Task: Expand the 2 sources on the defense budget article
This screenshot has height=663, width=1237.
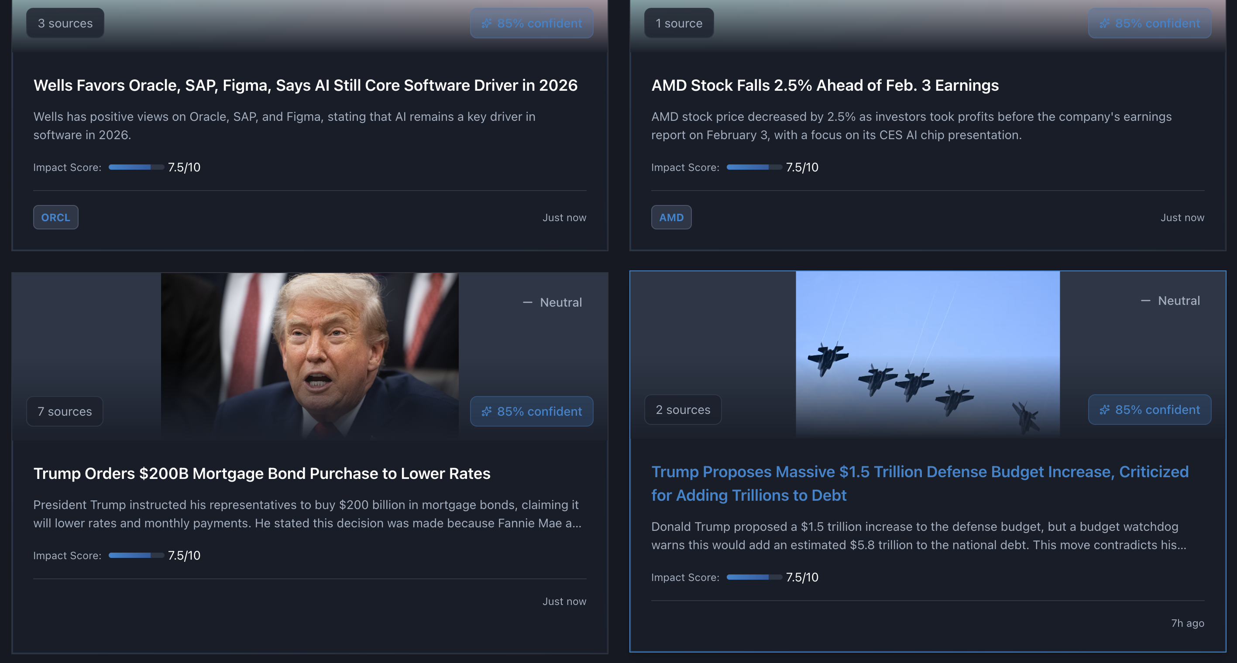Action: tap(683, 409)
